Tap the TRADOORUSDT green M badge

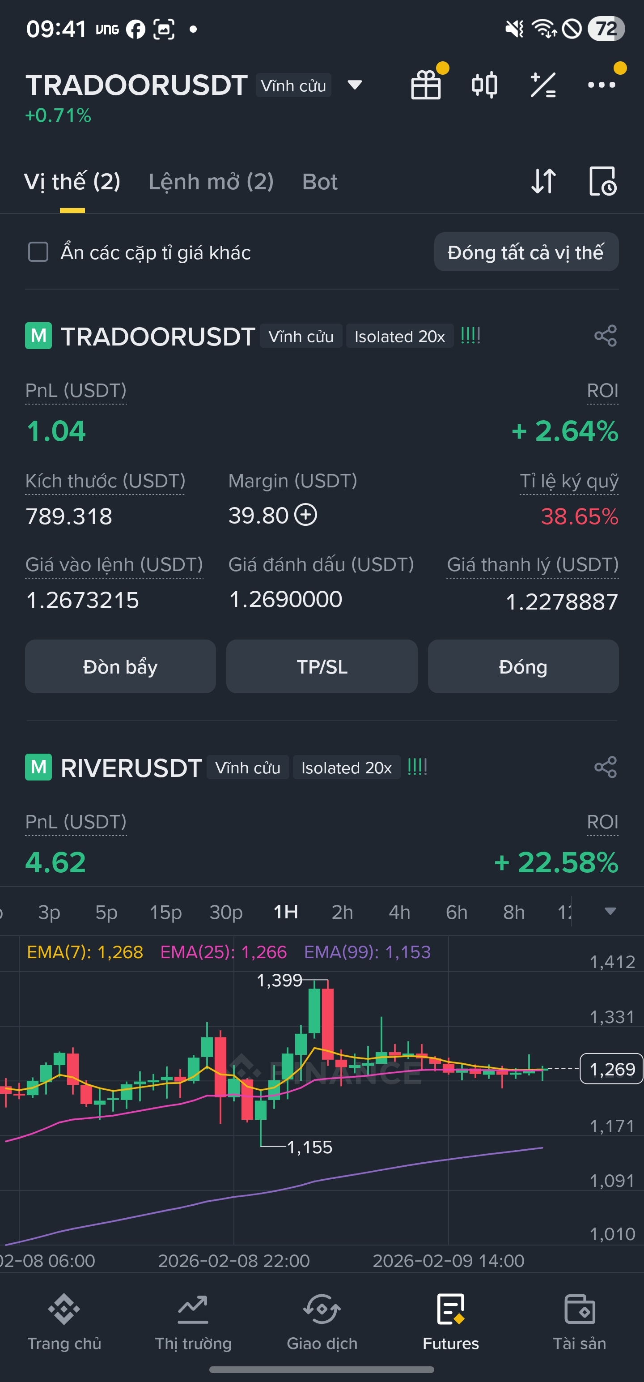click(x=38, y=336)
